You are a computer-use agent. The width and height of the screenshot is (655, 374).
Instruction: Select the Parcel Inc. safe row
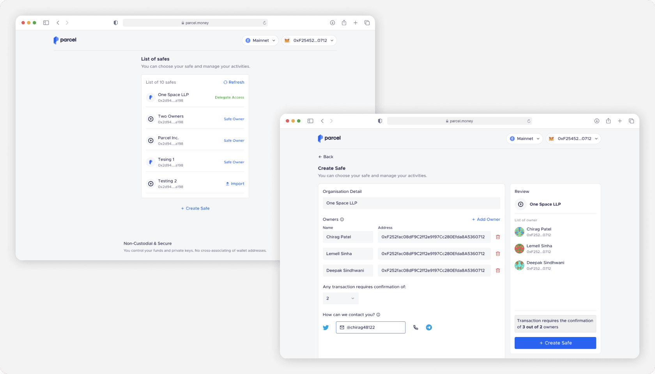point(195,141)
